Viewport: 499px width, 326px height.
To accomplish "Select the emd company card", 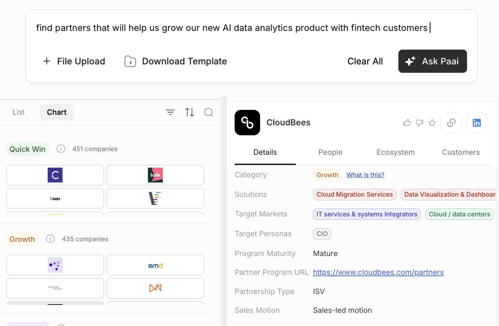I will 155,265.
